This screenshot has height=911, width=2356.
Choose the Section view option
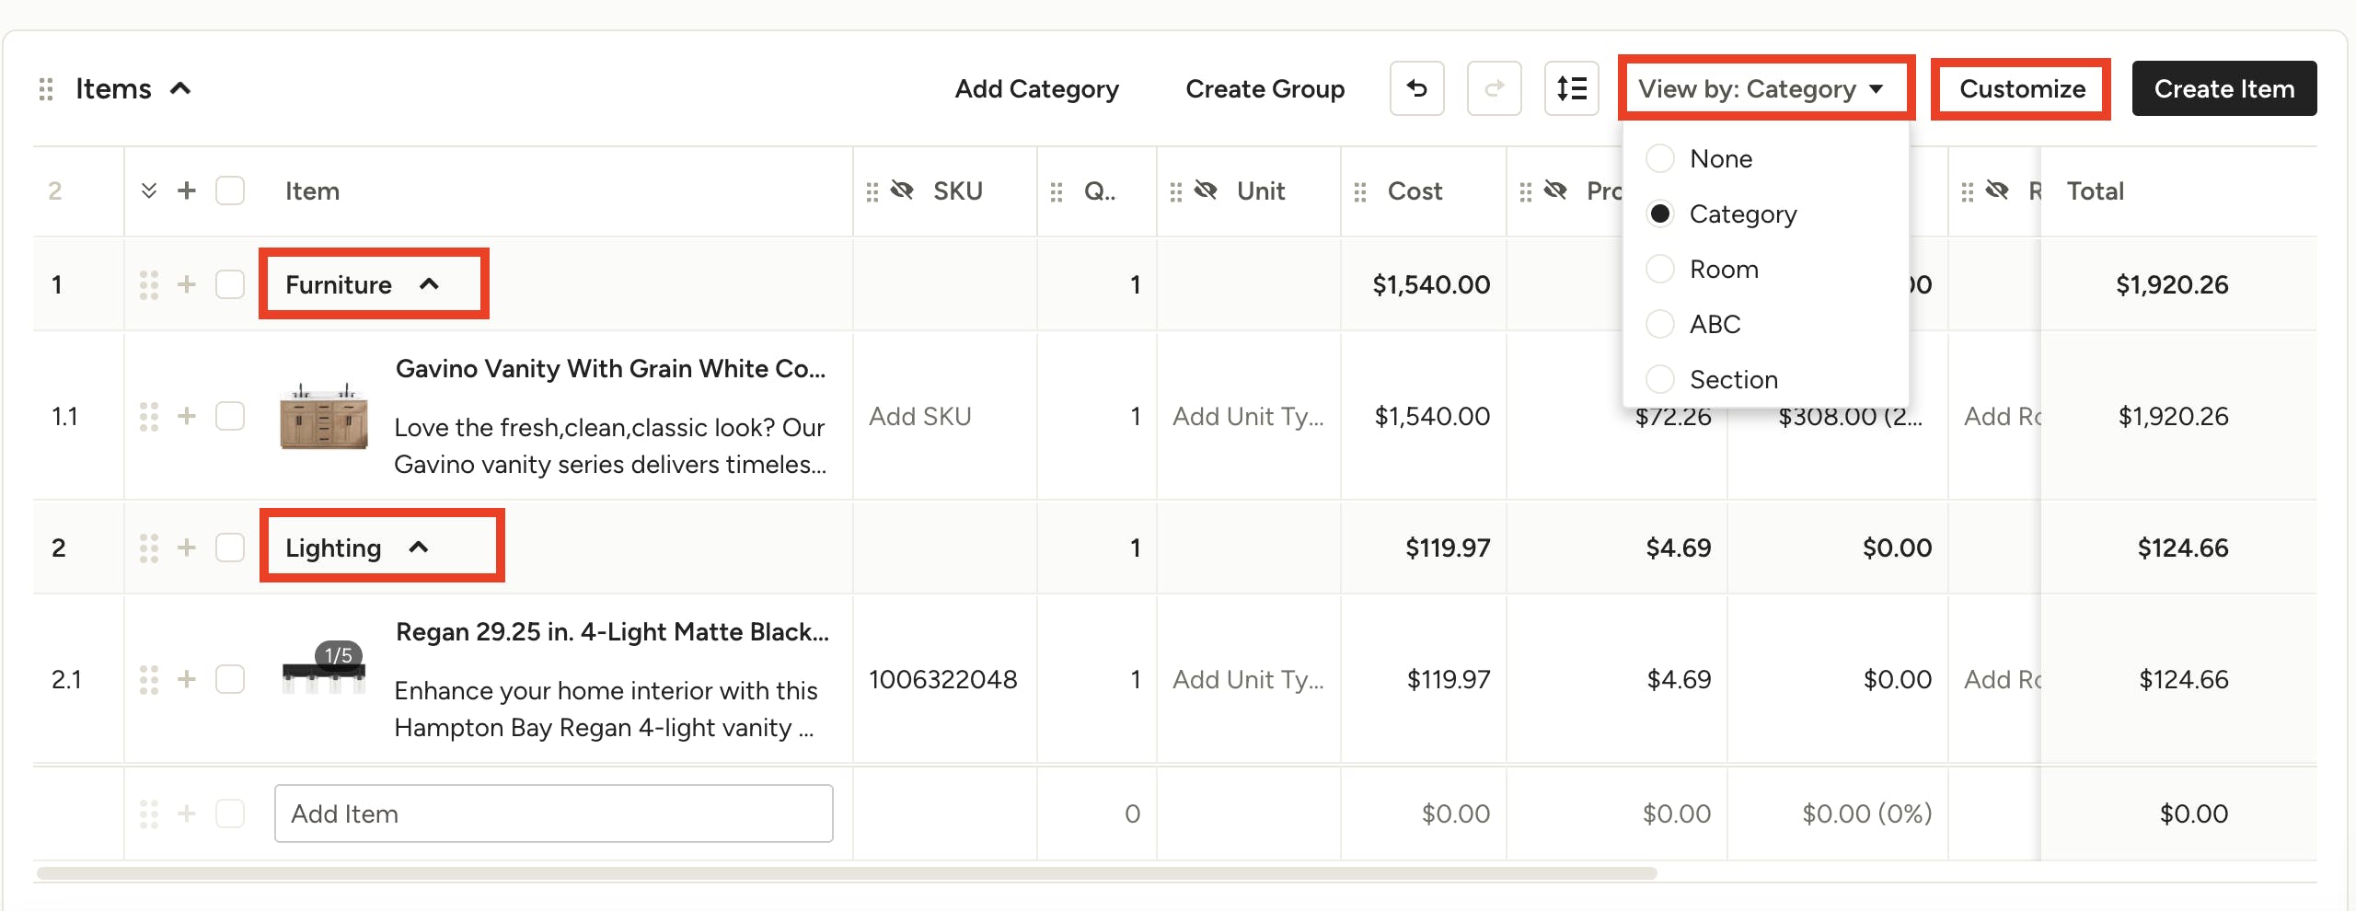[x=1659, y=379]
